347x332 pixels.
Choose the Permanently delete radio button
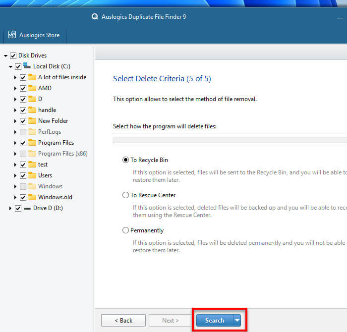tap(125, 230)
